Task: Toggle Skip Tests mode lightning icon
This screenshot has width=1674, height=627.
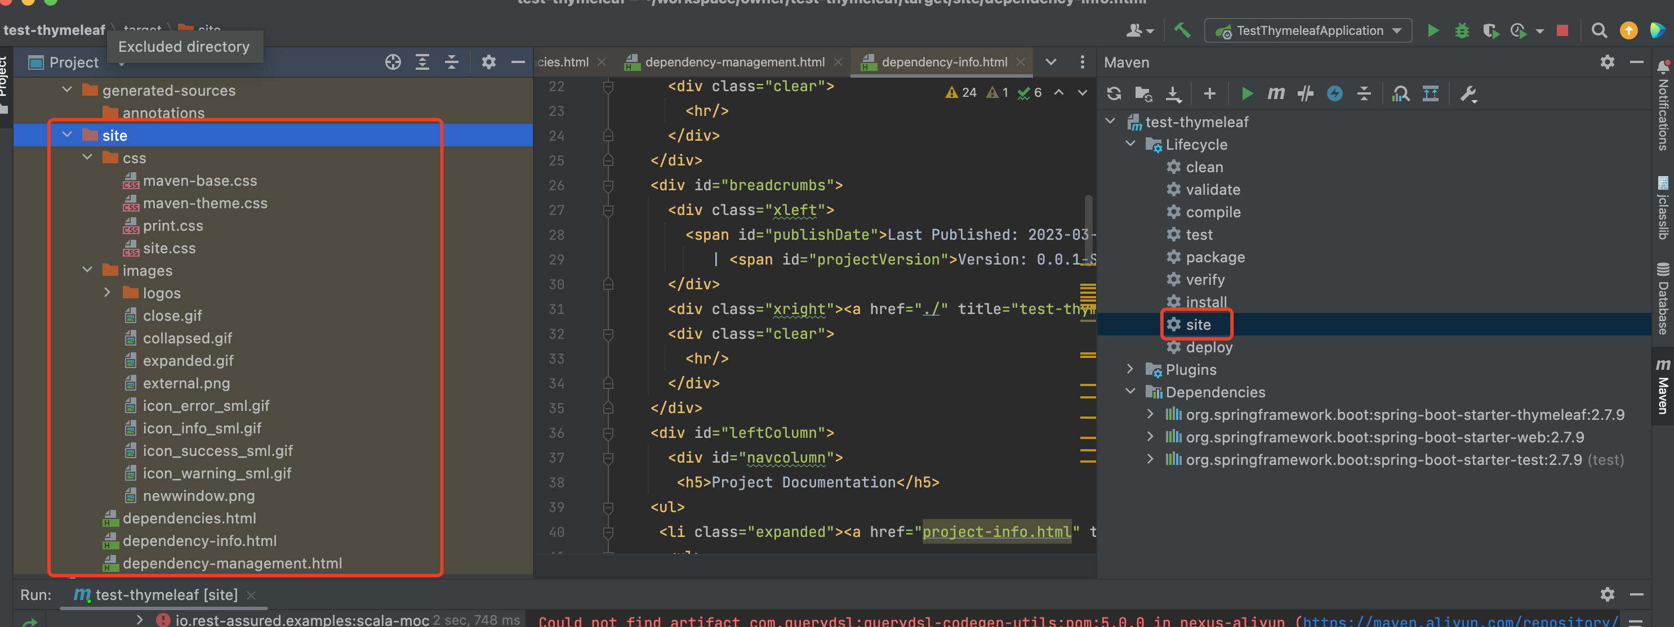Action: (x=1334, y=93)
